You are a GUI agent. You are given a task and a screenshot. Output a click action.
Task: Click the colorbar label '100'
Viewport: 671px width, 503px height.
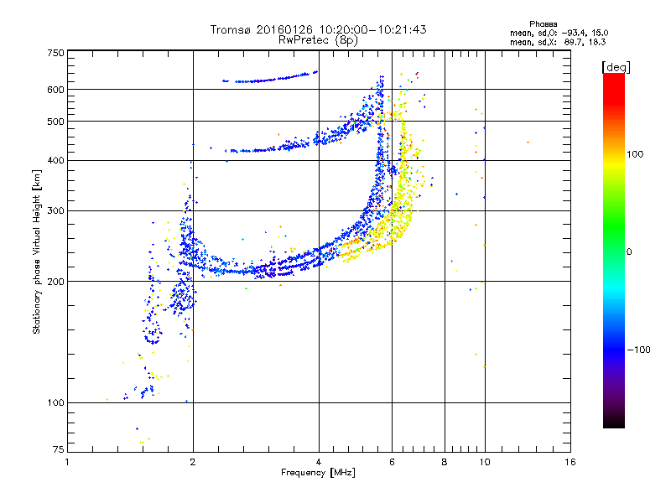click(635, 154)
